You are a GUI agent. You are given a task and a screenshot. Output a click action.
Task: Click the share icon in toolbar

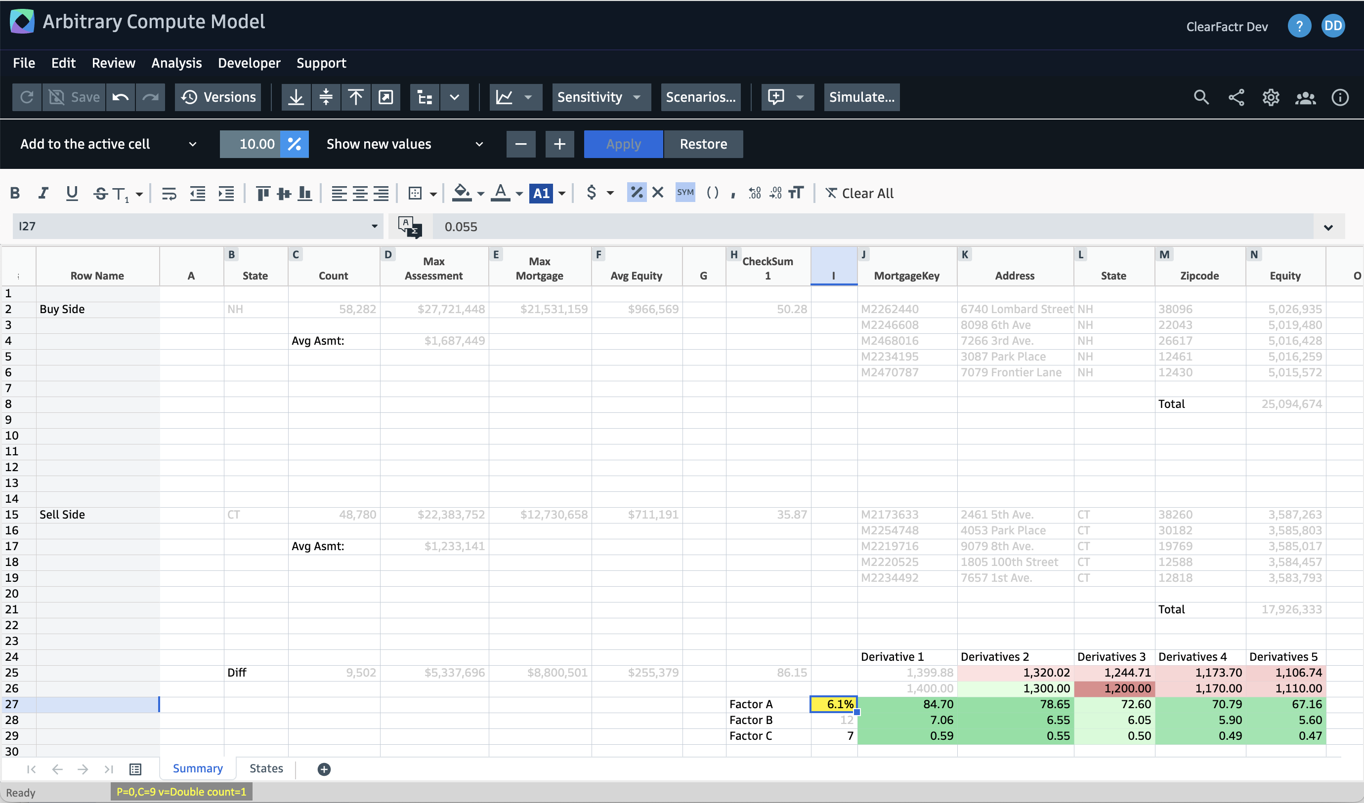[x=1236, y=97]
